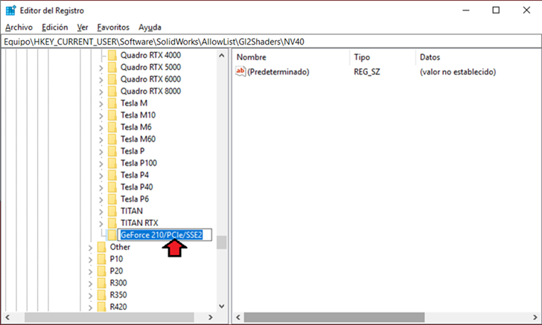Click the GeForce 210/PCIe/SSE2 rename field

click(165, 235)
